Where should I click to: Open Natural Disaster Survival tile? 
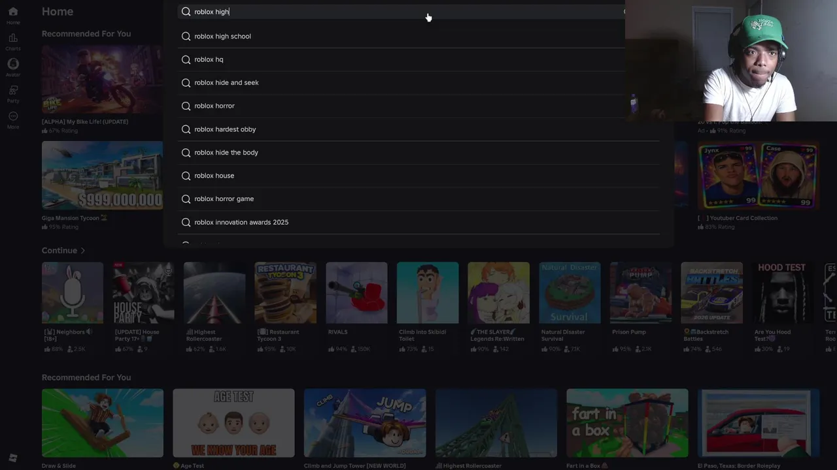(570, 292)
